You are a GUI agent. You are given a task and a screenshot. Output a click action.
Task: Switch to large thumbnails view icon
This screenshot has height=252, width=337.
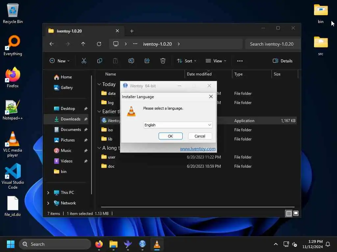point(296,213)
